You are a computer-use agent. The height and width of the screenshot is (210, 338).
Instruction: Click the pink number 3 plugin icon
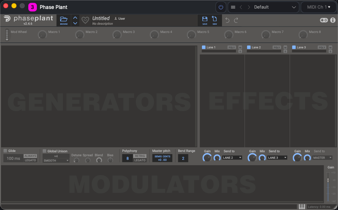pos(33,7)
